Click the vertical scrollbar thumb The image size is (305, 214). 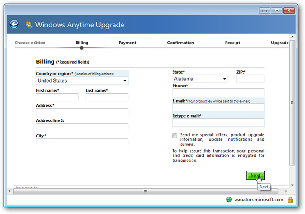292,103
